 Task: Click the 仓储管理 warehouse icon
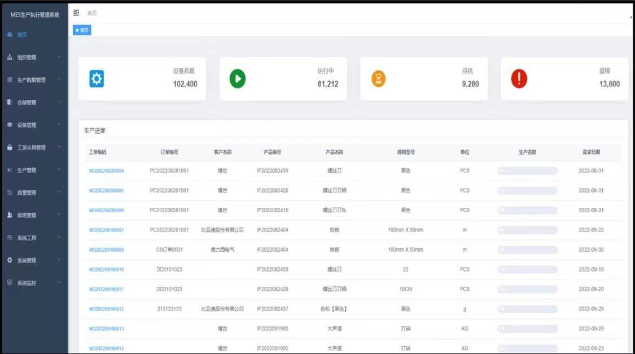[x=10, y=102]
